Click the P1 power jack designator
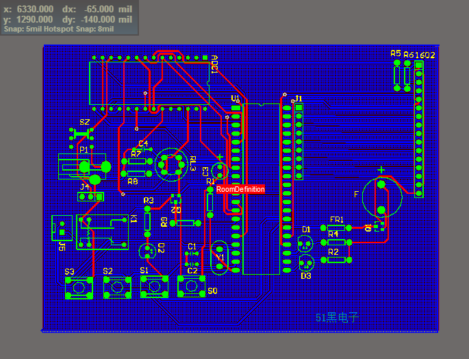469x359 pixels. pos(84,149)
